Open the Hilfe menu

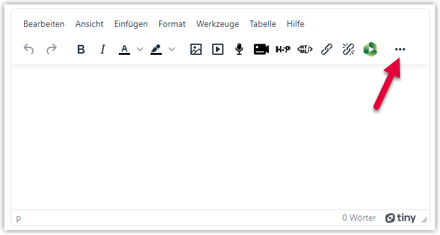coord(296,24)
